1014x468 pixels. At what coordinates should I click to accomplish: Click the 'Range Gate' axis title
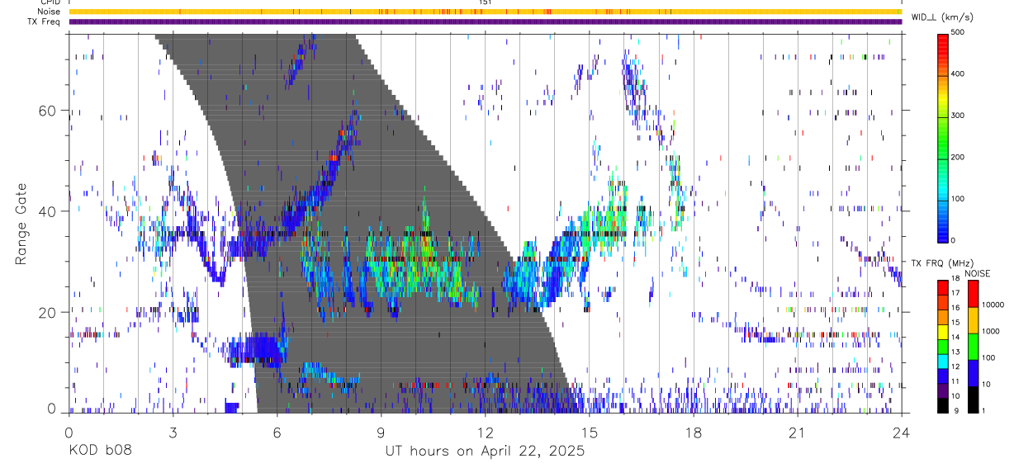click(x=22, y=224)
